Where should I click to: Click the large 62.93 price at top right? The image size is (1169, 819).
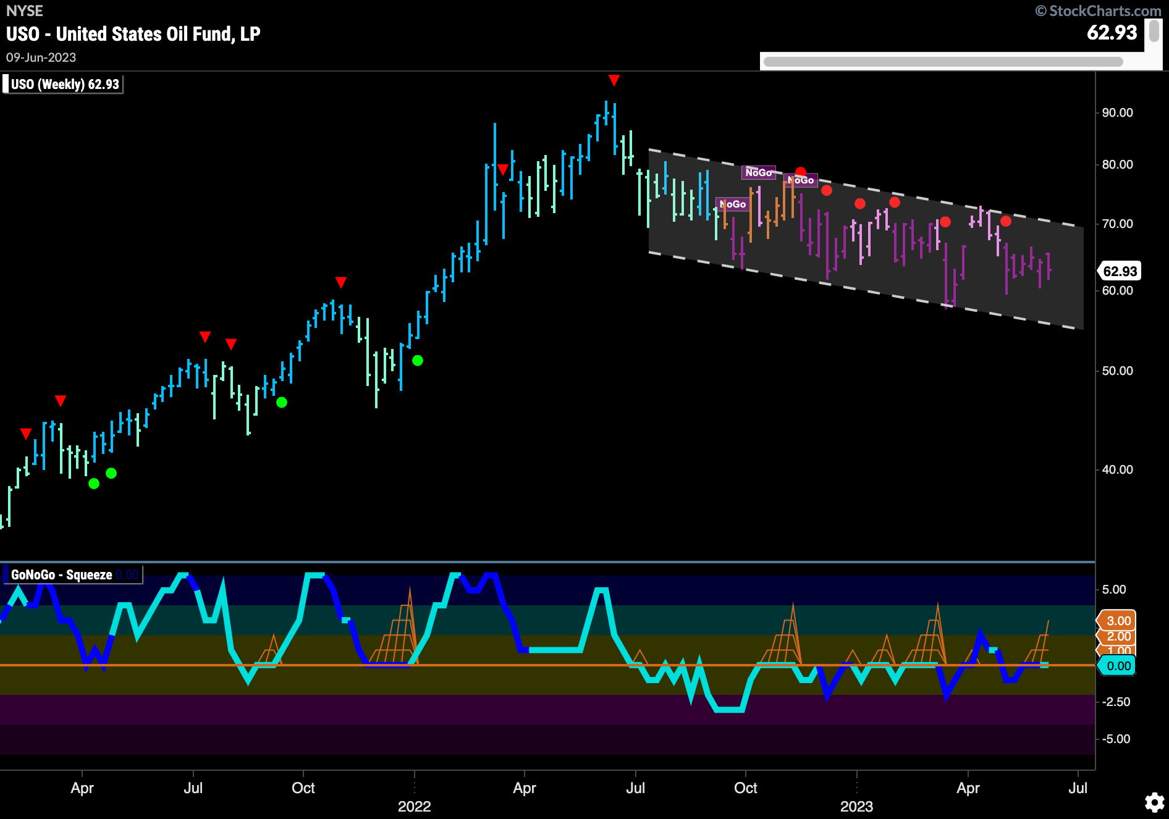[x=1112, y=32]
